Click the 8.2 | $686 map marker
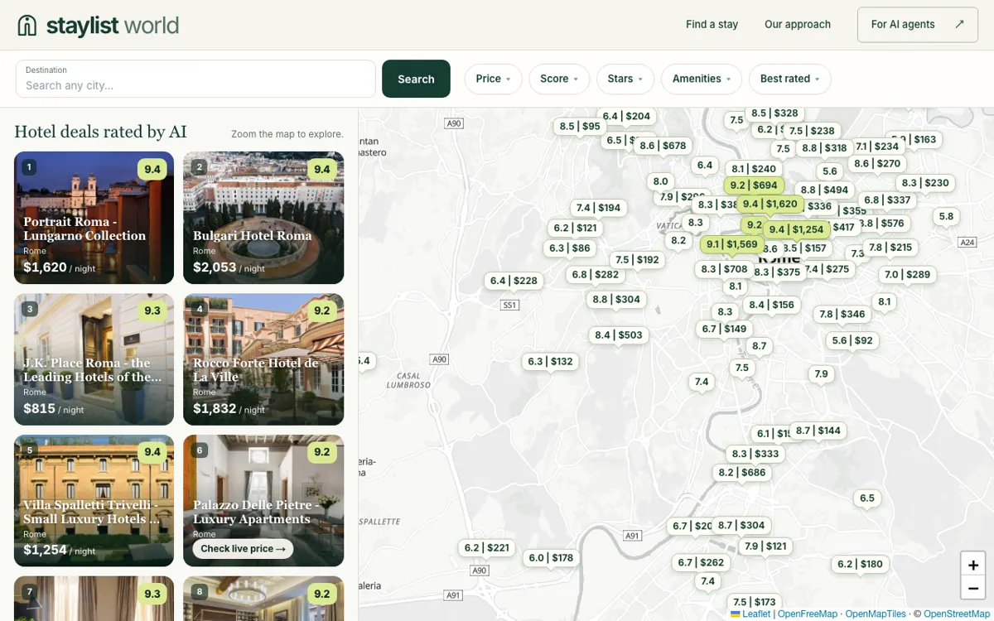The image size is (994, 621). point(742,472)
